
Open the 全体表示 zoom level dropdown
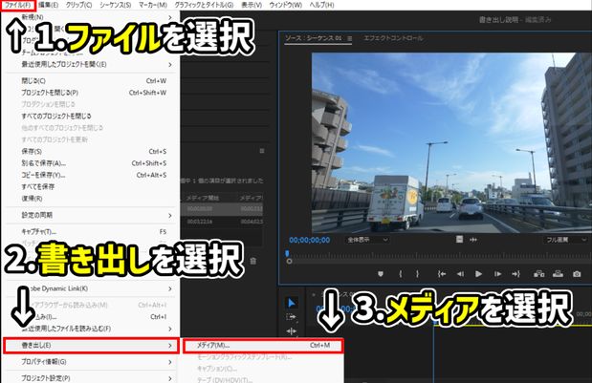[367, 240]
